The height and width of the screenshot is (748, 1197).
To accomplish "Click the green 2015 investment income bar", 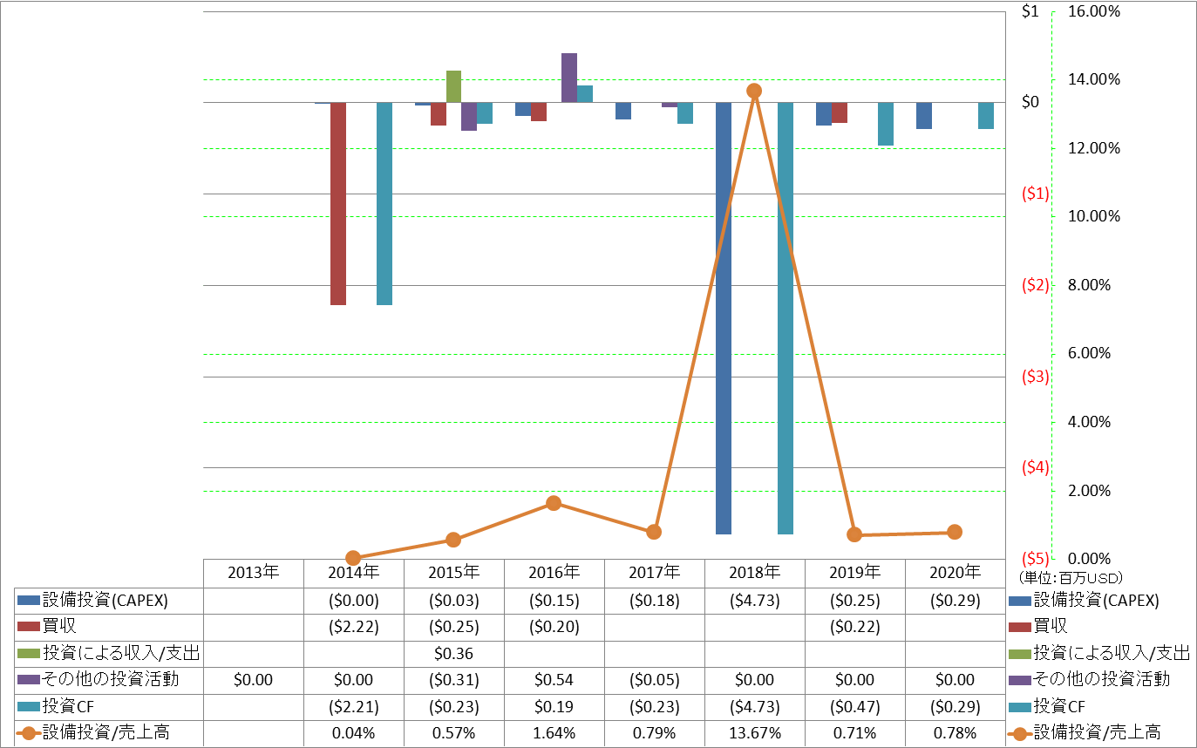I will click(x=453, y=86).
